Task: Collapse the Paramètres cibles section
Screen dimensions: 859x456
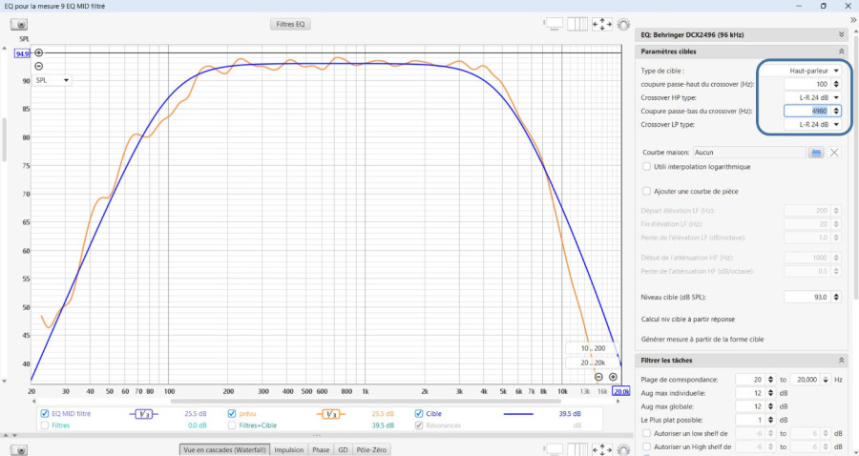Action: pyautogui.click(x=842, y=52)
